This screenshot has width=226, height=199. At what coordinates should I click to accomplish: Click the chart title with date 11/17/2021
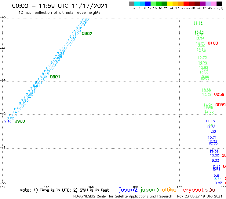pyautogui.click(x=60, y=6)
